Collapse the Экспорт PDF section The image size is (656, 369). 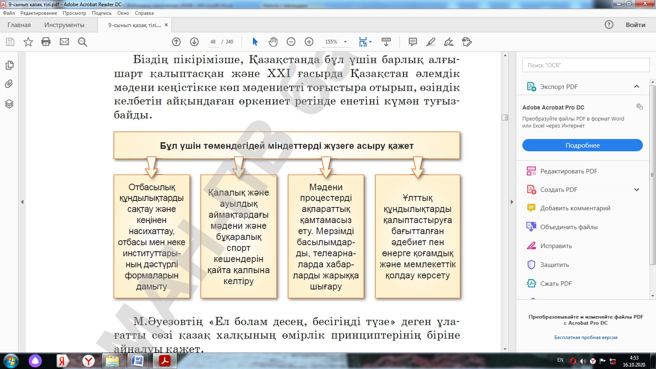coord(636,87)
